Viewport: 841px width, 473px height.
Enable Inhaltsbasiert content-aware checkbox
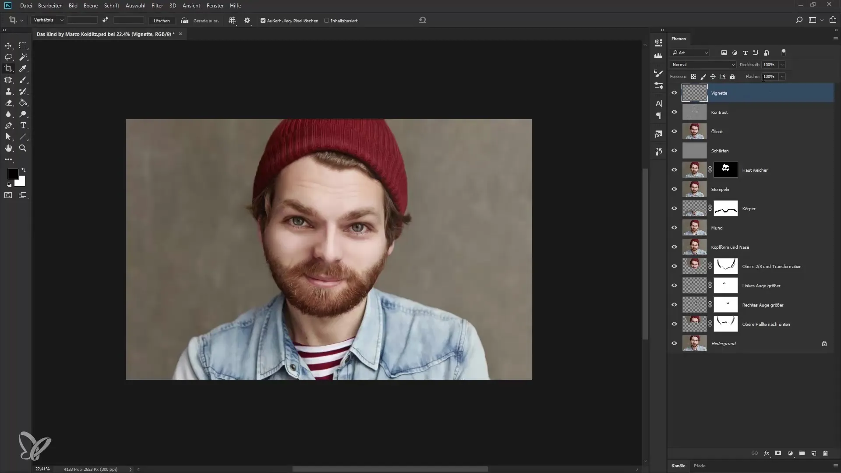(326, 21)
